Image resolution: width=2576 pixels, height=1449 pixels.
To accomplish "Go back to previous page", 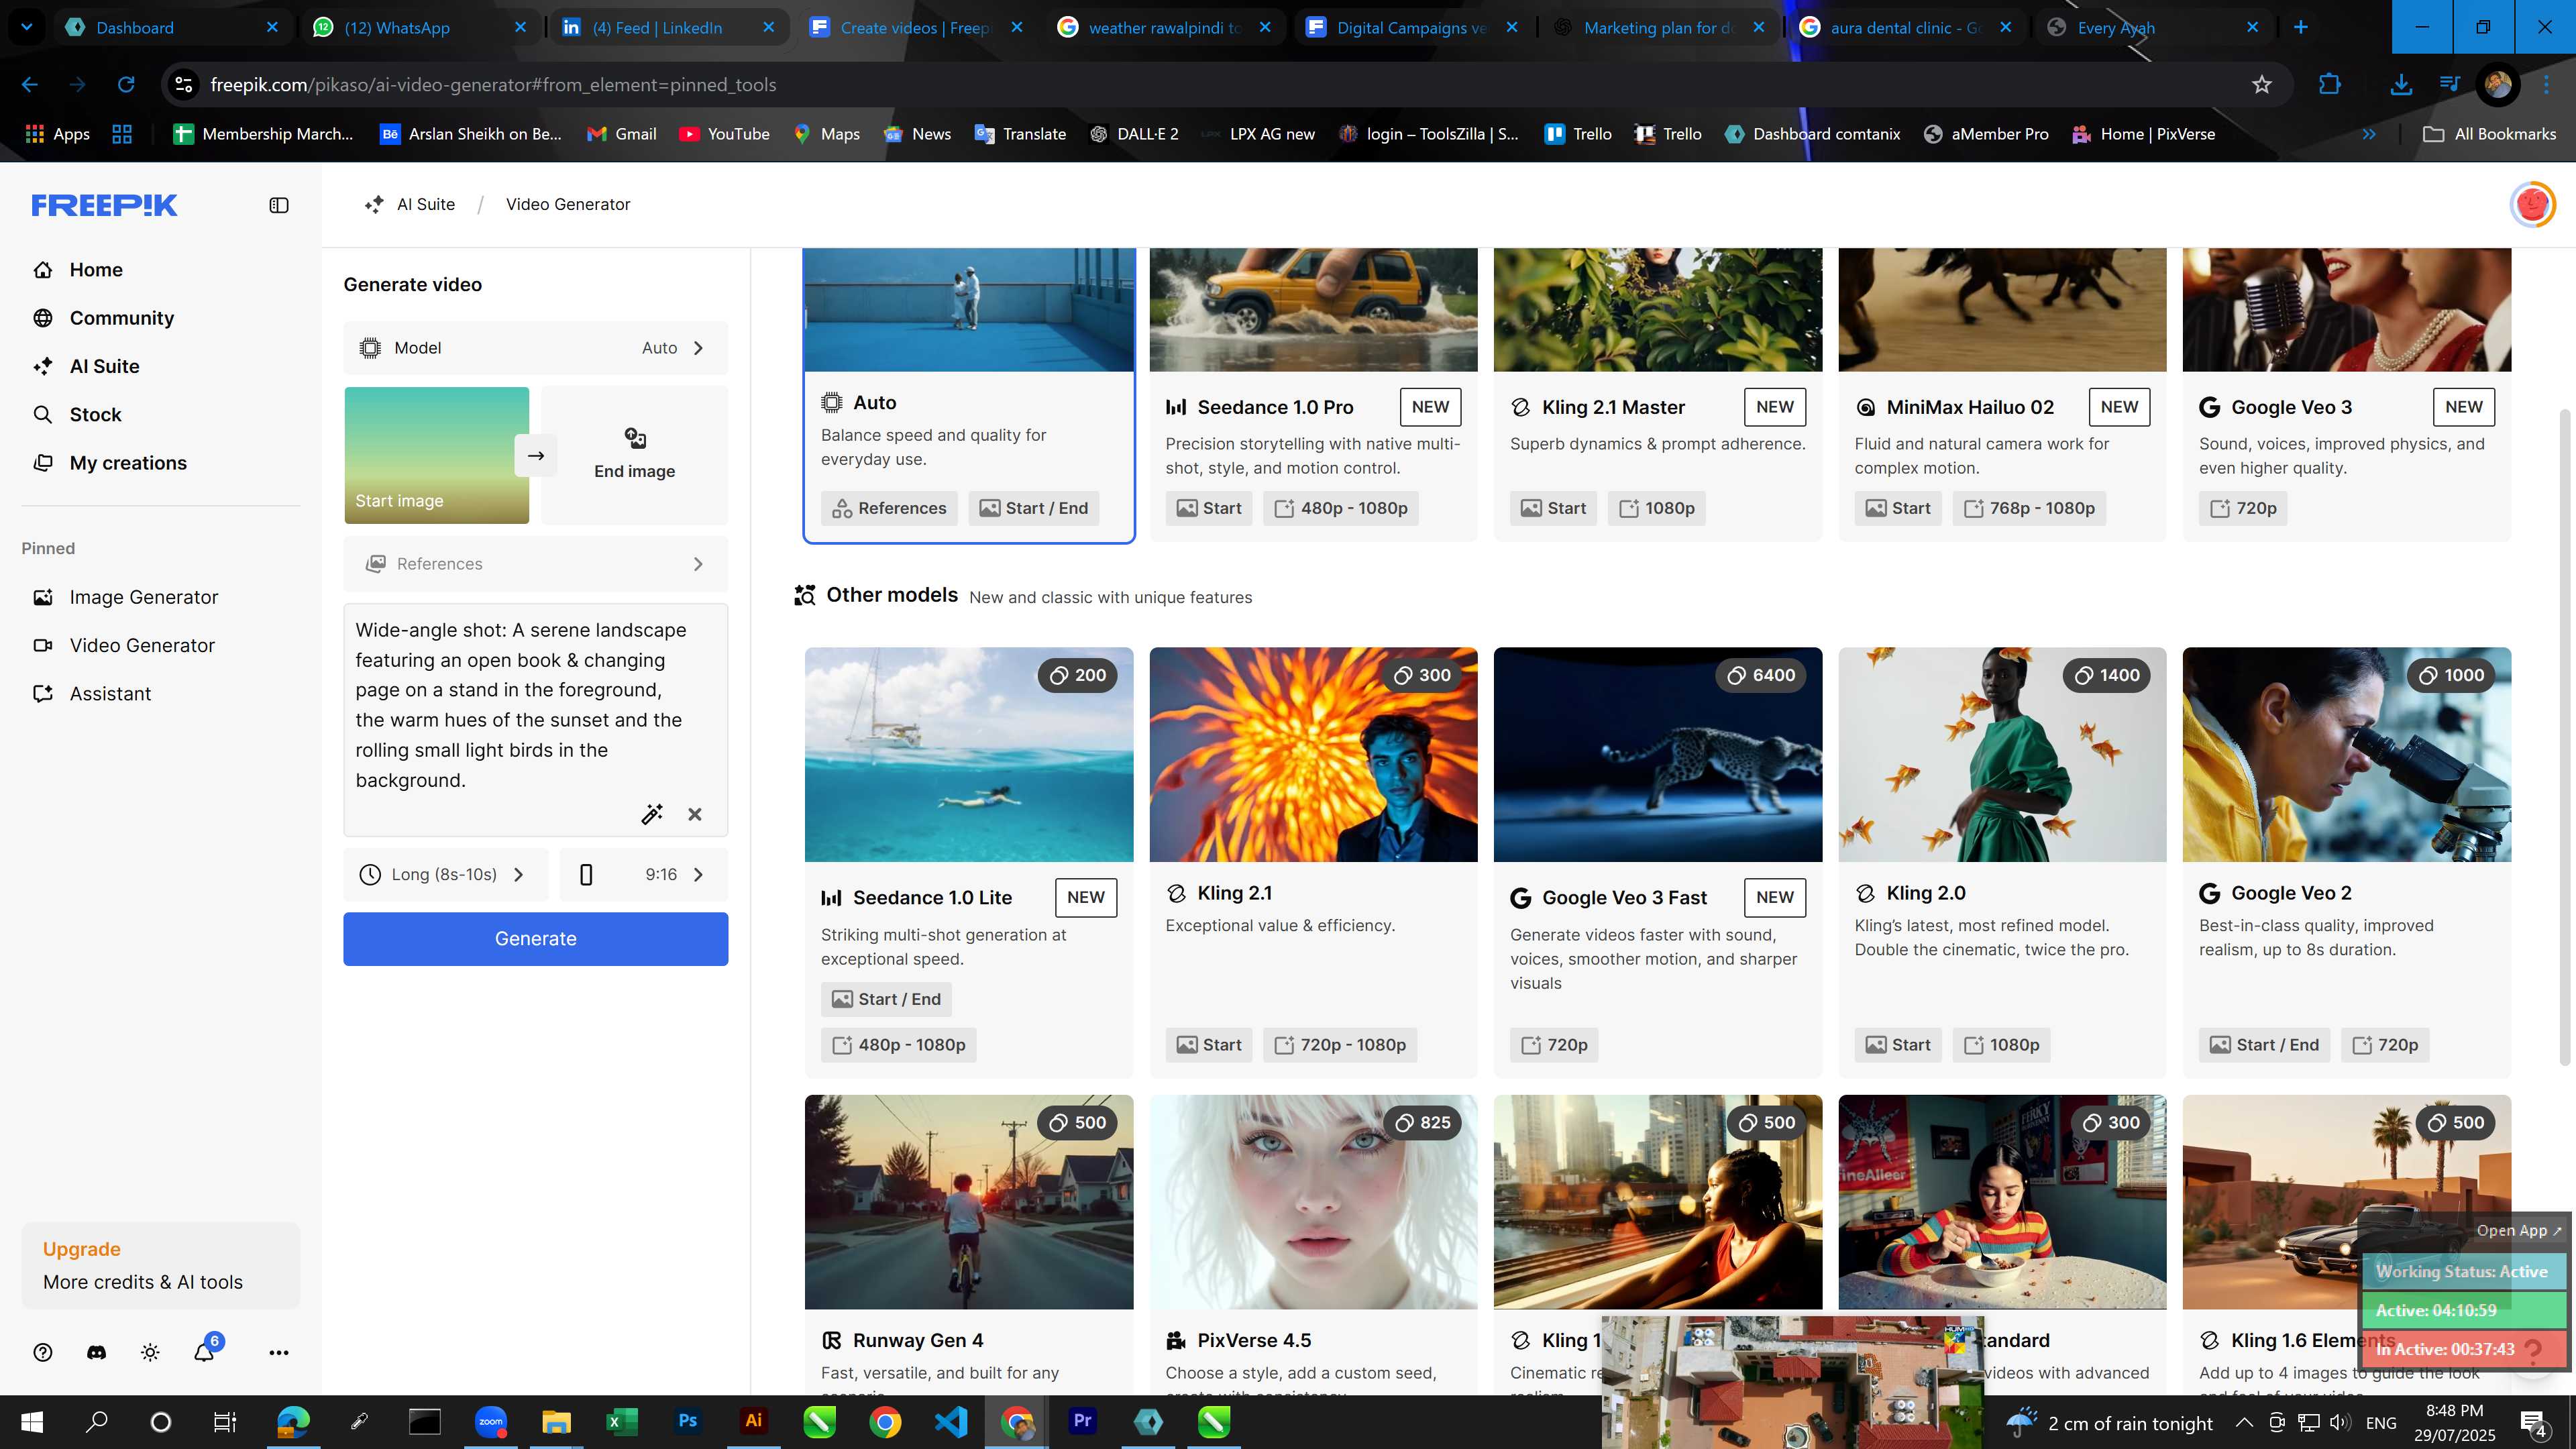I will coord(30,85).
